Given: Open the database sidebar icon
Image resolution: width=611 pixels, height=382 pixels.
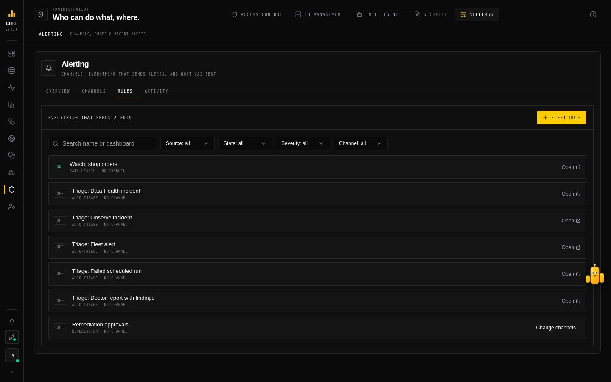Looking at the screenshot, I should (11, 71).
